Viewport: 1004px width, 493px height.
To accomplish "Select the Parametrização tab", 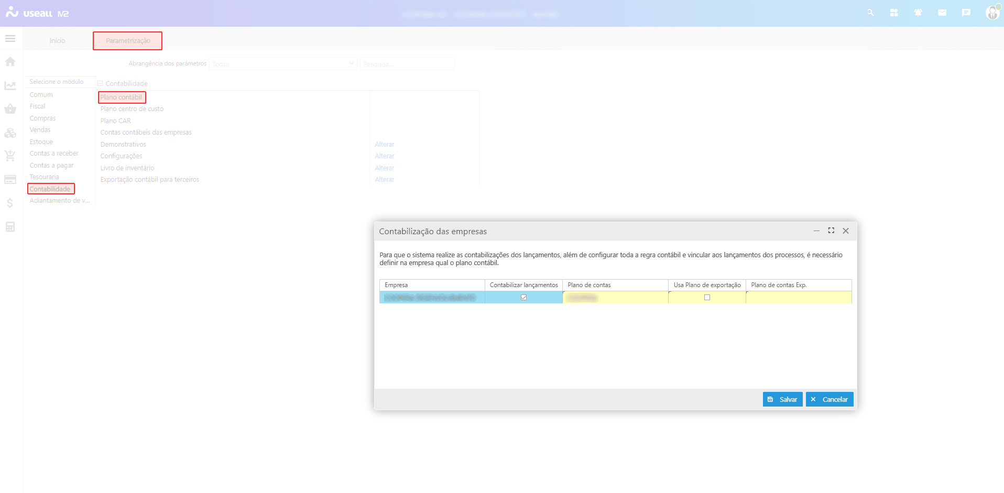I will point(128,41).
